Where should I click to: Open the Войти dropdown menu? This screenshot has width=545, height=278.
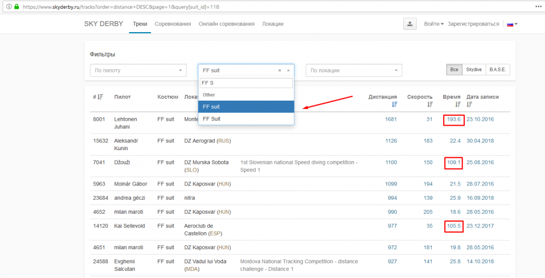[x=434, y=24]
